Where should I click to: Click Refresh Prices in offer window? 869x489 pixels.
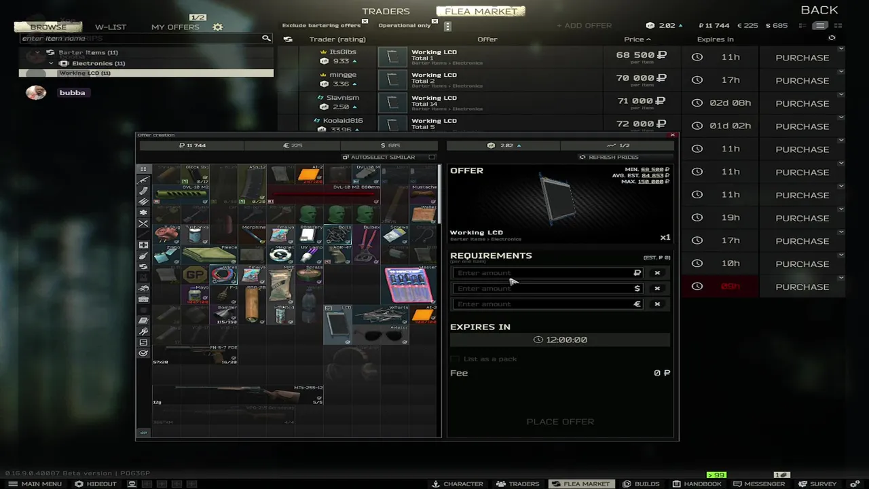coord(609,157)
